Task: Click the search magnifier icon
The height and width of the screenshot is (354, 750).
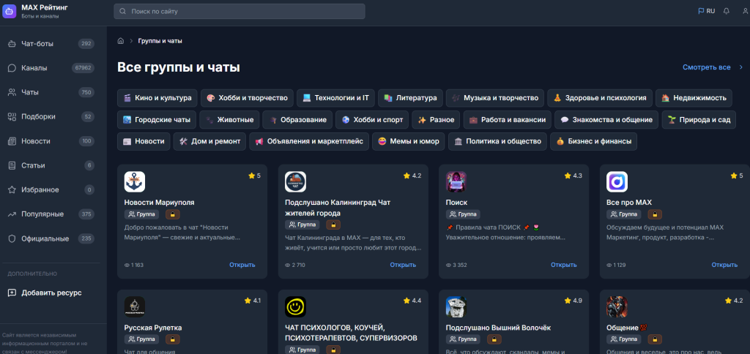Action: (x=123, y=11)
